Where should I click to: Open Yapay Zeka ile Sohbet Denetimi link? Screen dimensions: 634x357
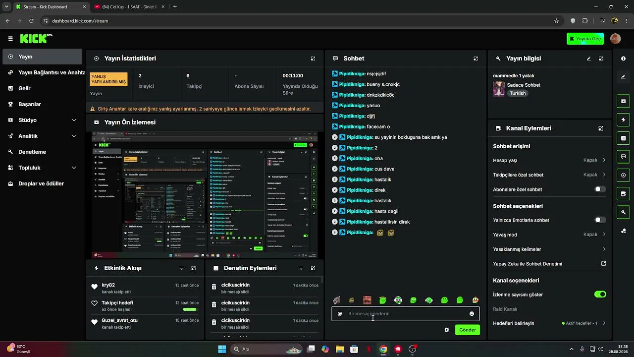549,264
